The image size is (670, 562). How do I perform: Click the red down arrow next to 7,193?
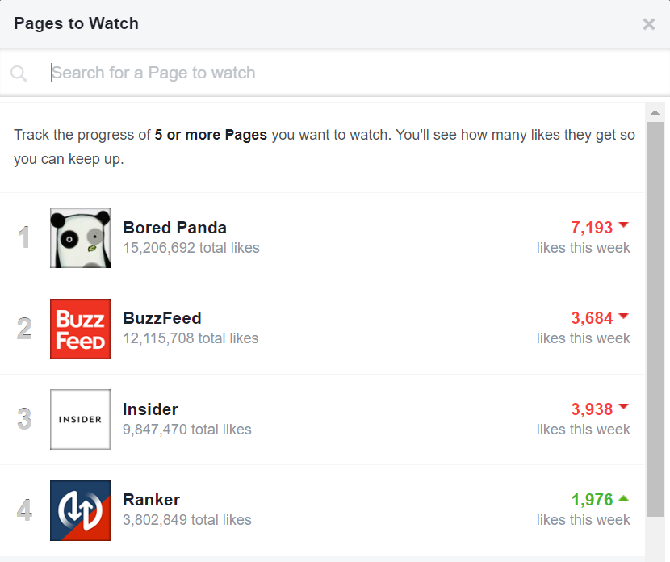pyautogui.click(x=623, y=224)
